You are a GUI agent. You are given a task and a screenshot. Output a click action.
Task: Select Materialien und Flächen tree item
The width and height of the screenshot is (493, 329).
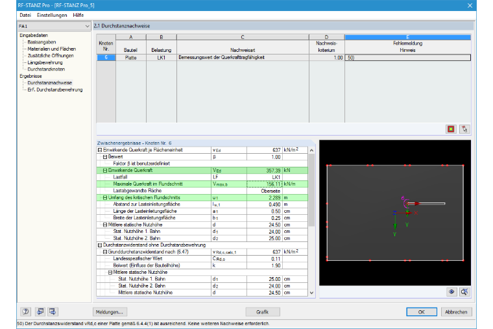point(51,49)
